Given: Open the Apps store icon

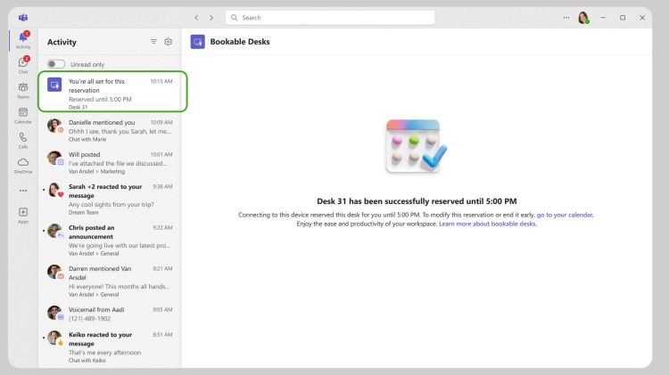Looking at the screenshot, I should pos(23,216).
